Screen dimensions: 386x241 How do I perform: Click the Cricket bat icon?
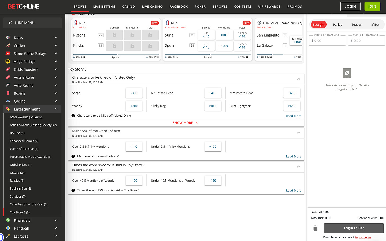8,46
